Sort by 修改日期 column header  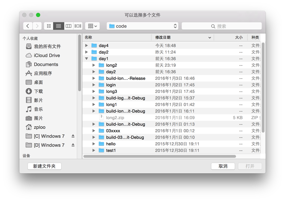pyautogui.click(x=183, y=37)
